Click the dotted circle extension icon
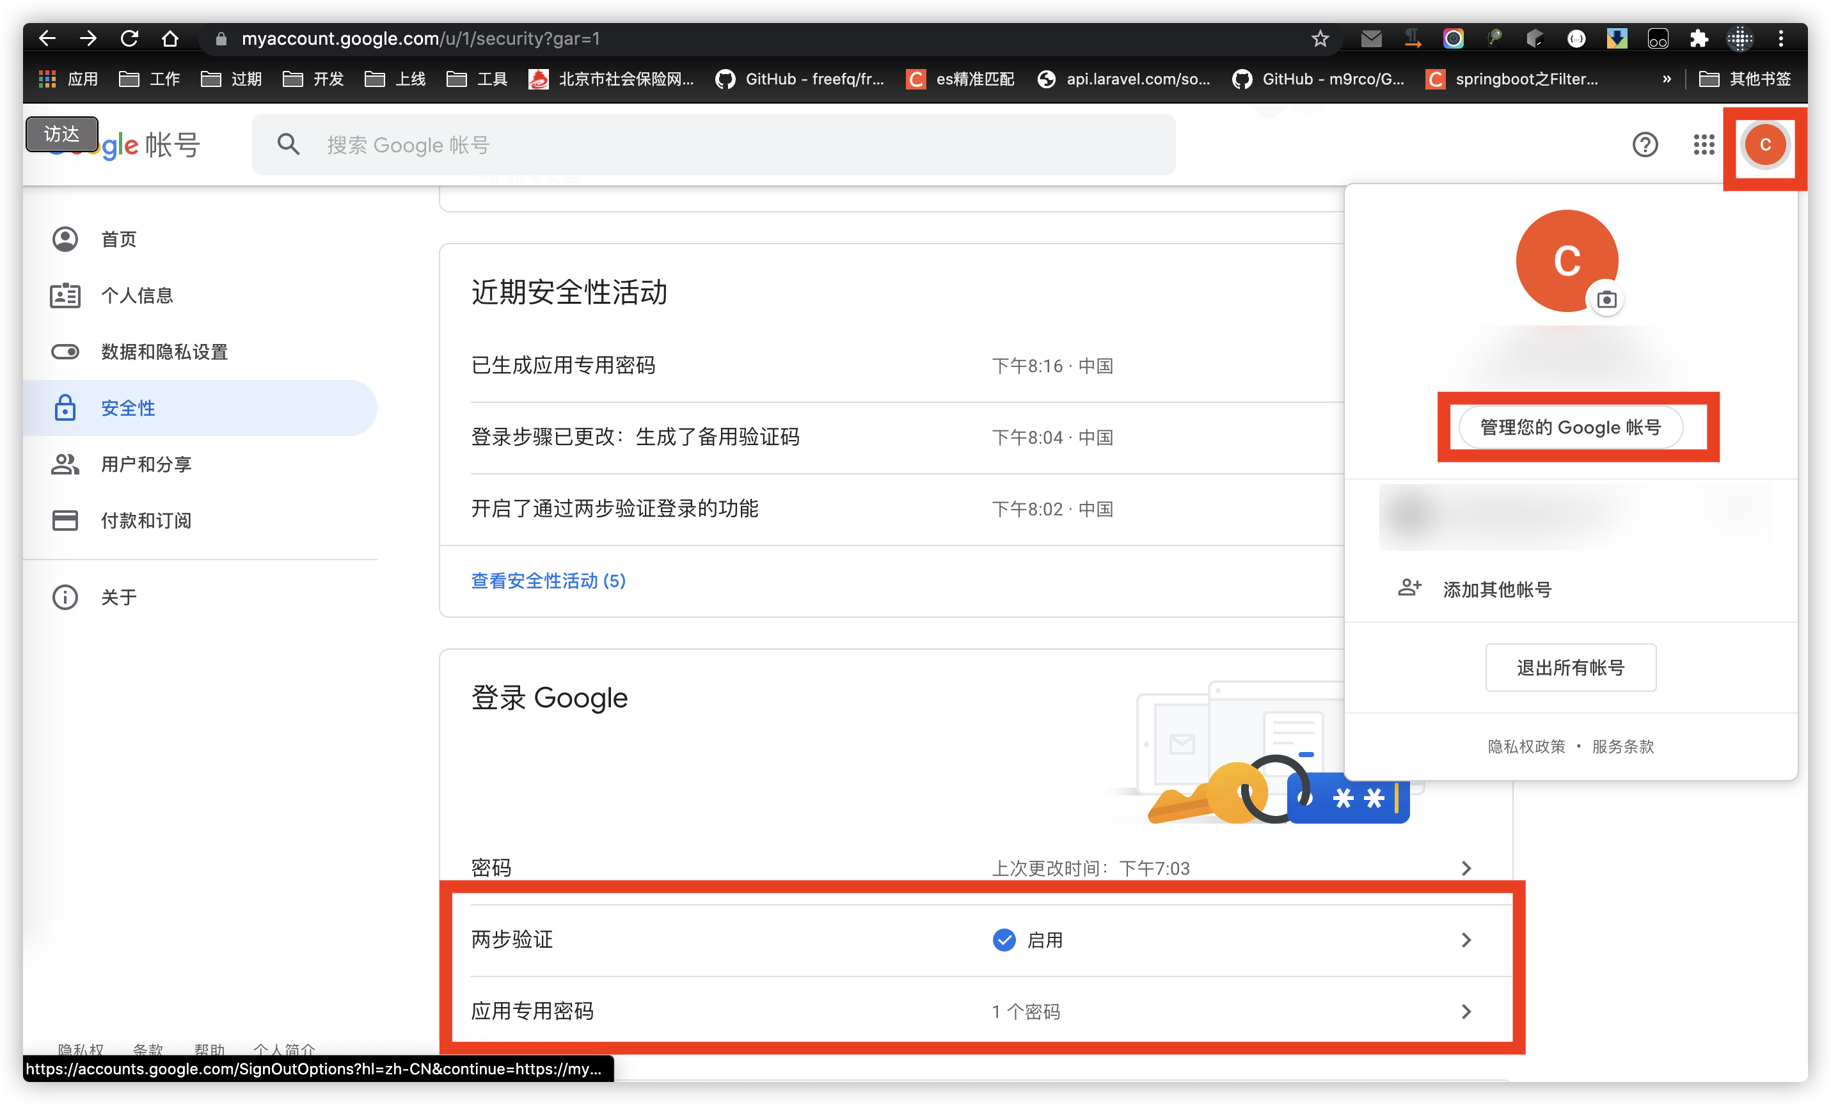 [1740, 38]
